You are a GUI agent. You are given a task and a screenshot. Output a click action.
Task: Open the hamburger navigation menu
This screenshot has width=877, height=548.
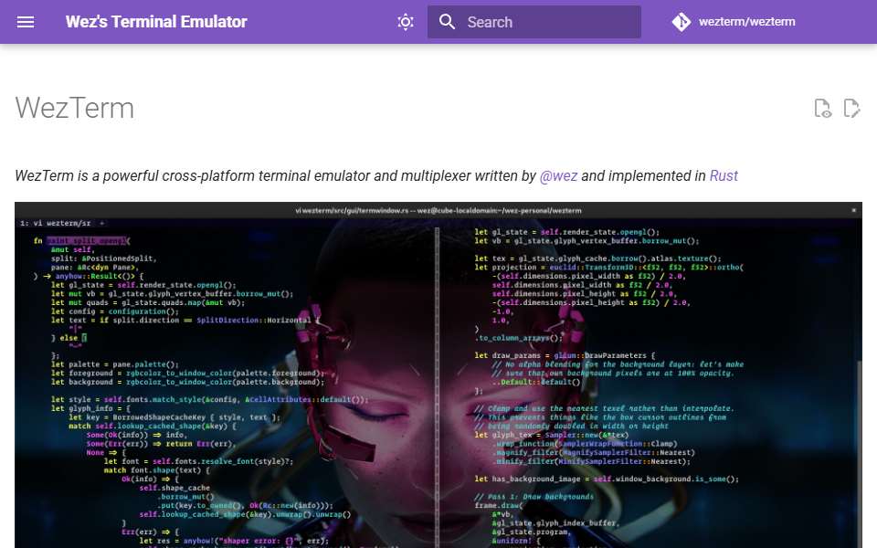click(26, 22)
